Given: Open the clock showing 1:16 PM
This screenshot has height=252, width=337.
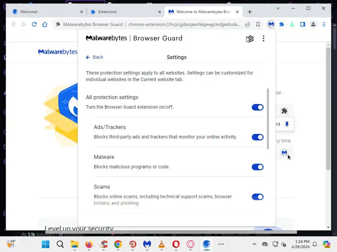Looking at the screenshot, I should pos(300,244).
